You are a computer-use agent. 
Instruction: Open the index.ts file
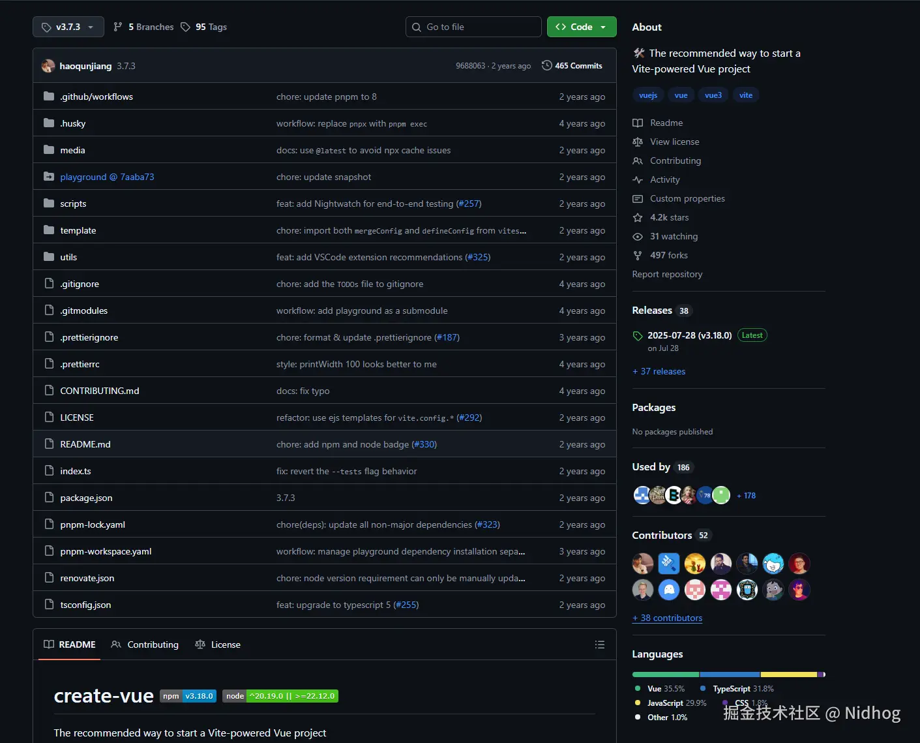[76, 471]
